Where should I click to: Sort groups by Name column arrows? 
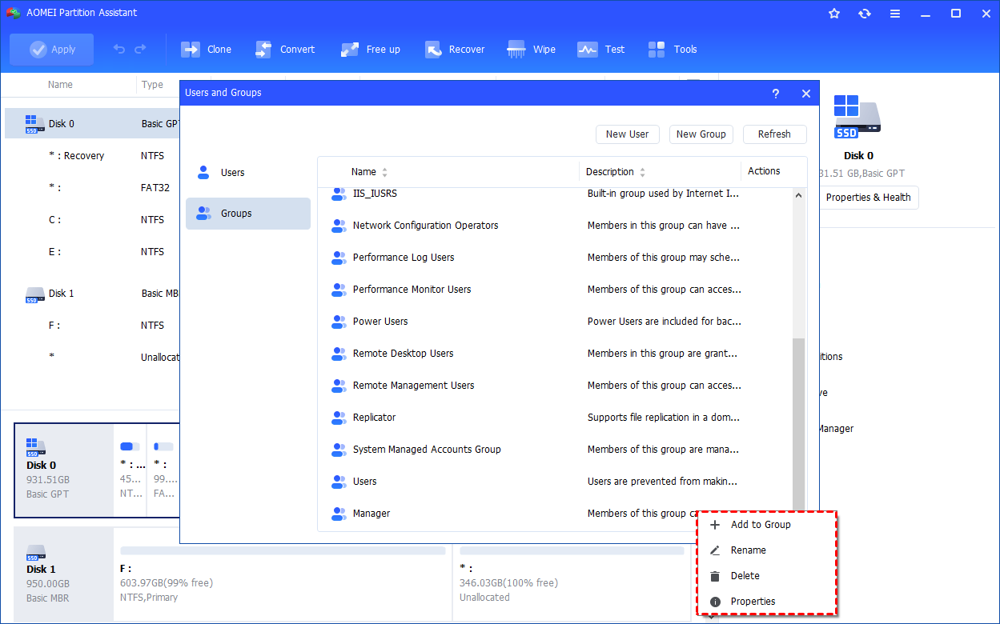click(384, 172)
